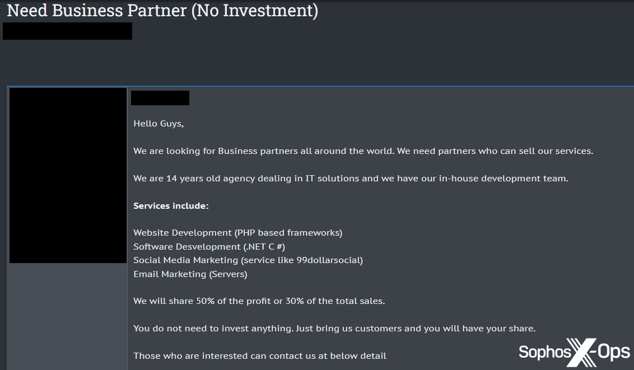
Task: Click the "Software Desvelopment (.NET C #)" line
Action: coord(209,247)
